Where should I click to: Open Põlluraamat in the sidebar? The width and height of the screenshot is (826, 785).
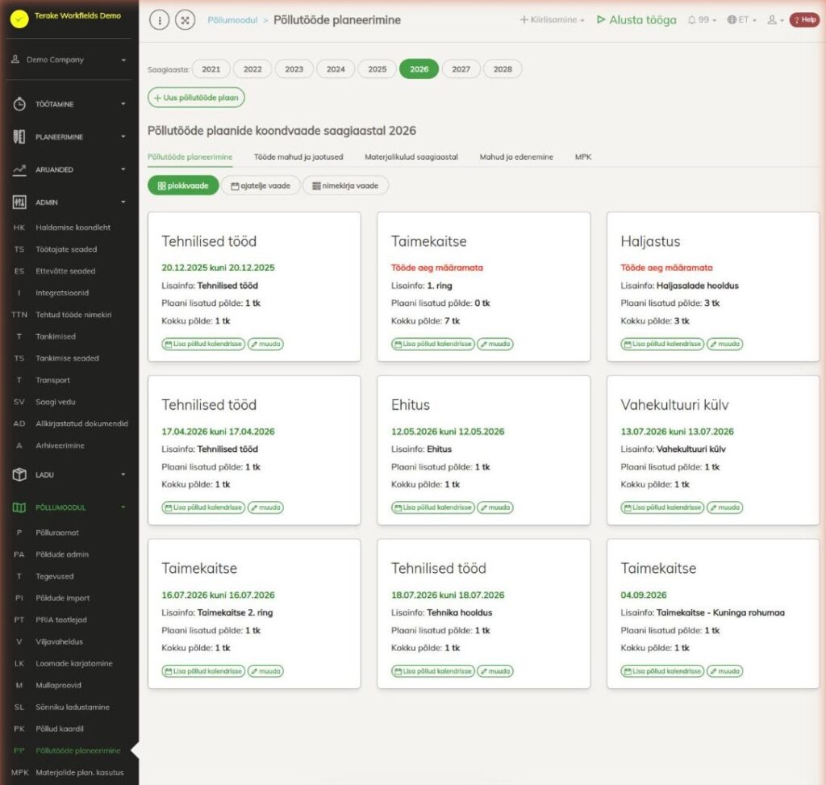[x=57, y=532]
